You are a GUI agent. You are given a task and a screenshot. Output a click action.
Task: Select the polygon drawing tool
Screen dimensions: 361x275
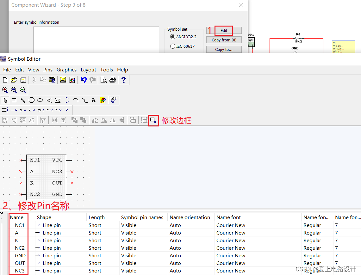[58, 100]
